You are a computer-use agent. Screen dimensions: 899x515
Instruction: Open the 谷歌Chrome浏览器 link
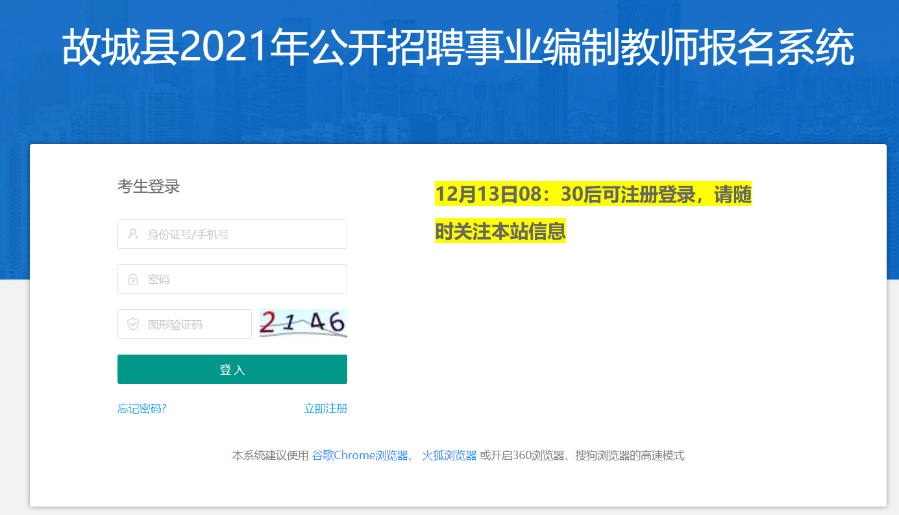[360, 455]
